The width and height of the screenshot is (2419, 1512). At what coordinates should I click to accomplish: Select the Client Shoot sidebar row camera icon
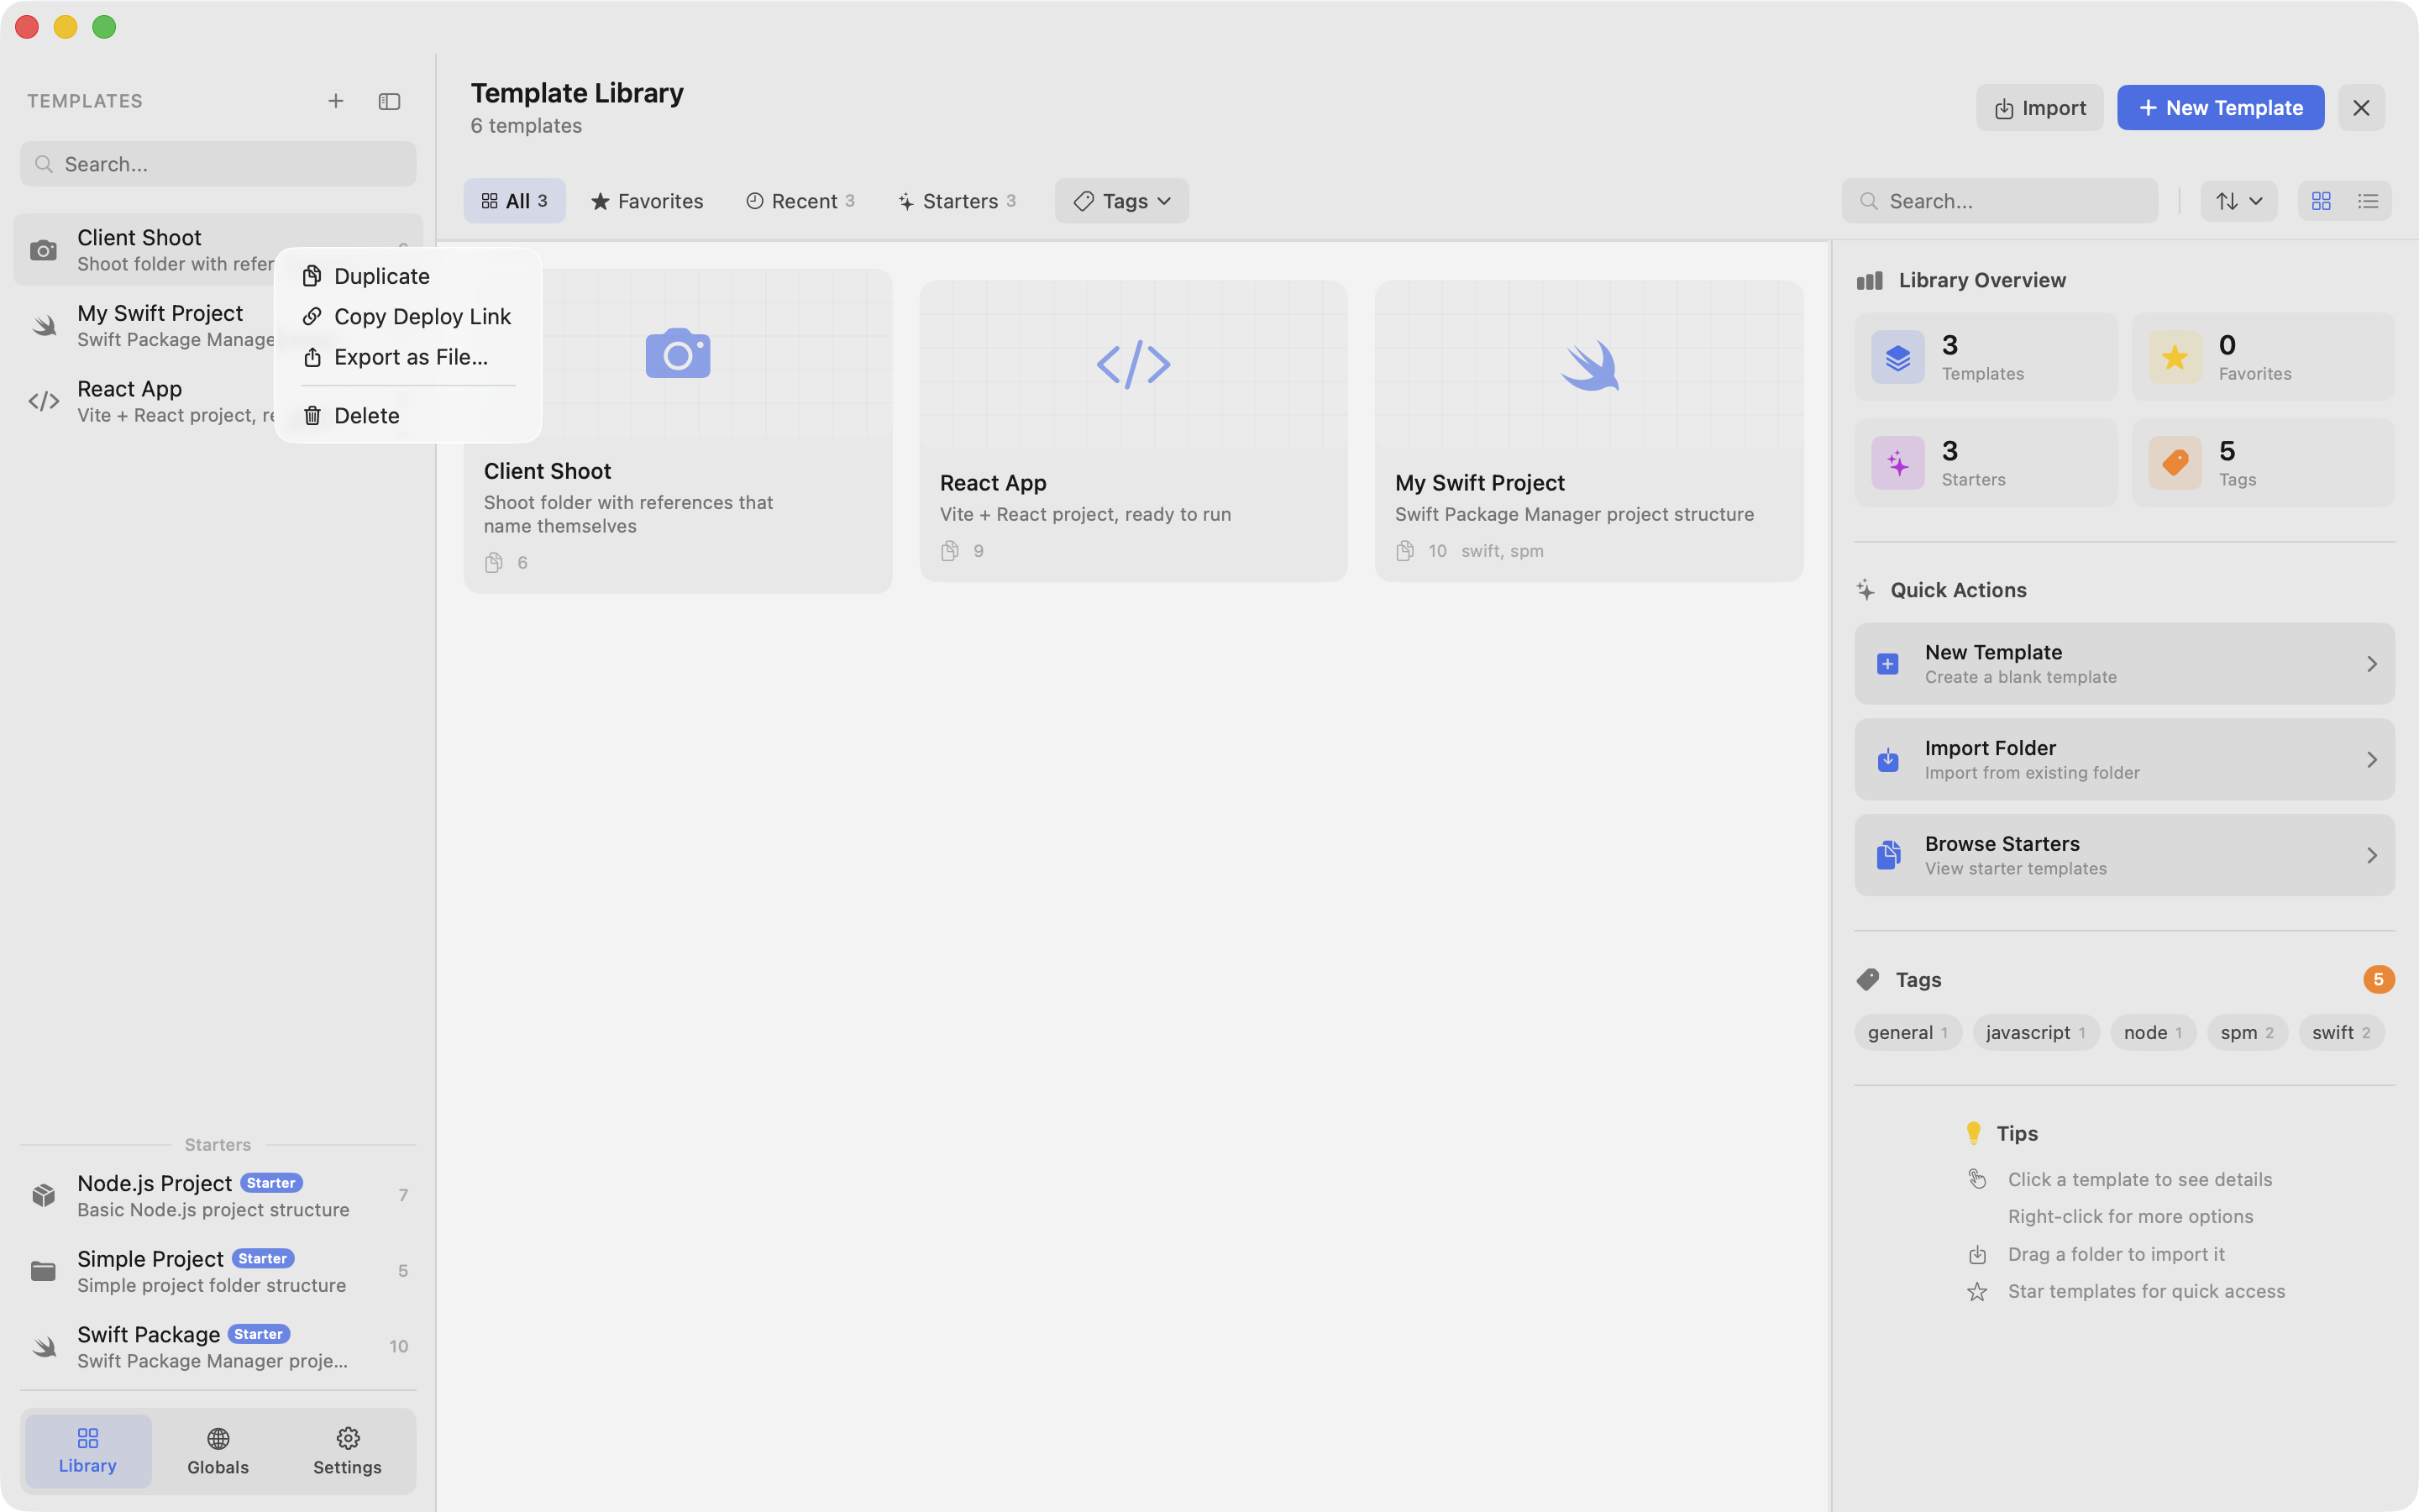point(43,250)
